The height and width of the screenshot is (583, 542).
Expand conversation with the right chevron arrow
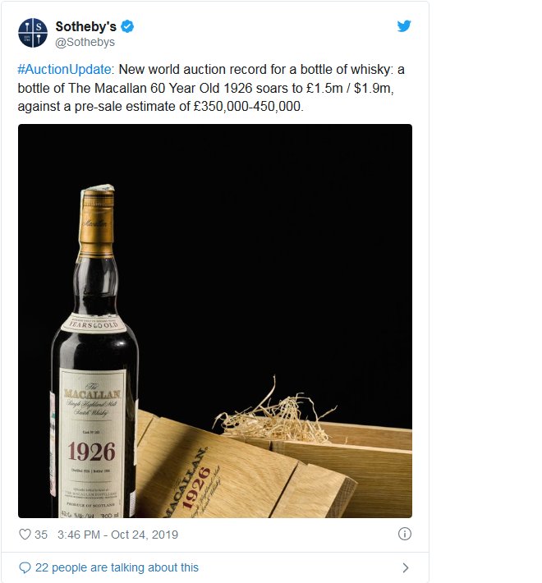click(x=406, y=567)
